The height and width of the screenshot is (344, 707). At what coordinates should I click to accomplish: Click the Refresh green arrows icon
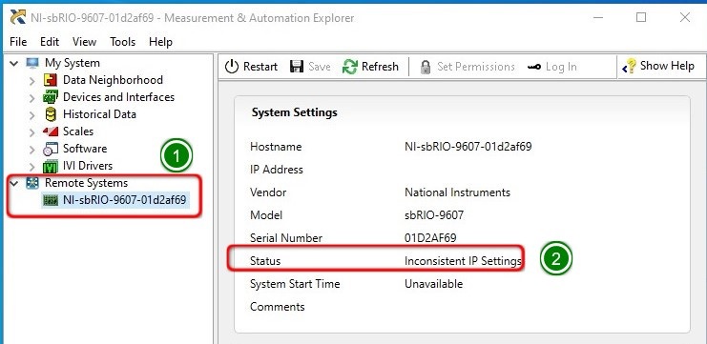coord(350,67)
